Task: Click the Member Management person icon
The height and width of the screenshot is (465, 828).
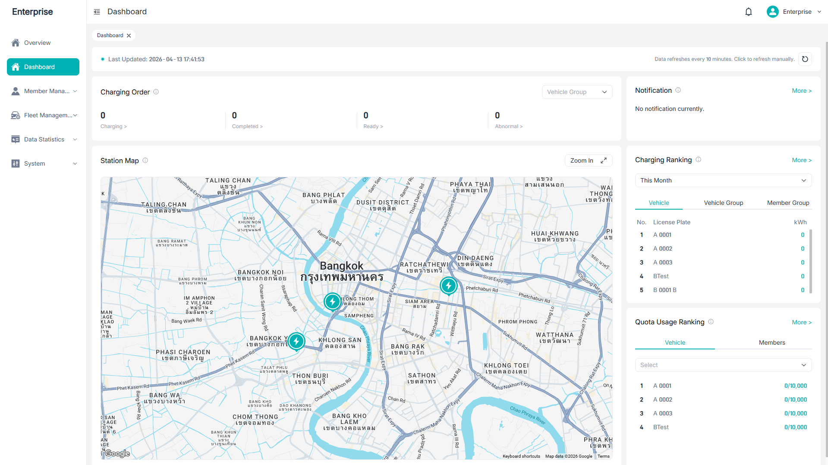Action: click(16, 91)
